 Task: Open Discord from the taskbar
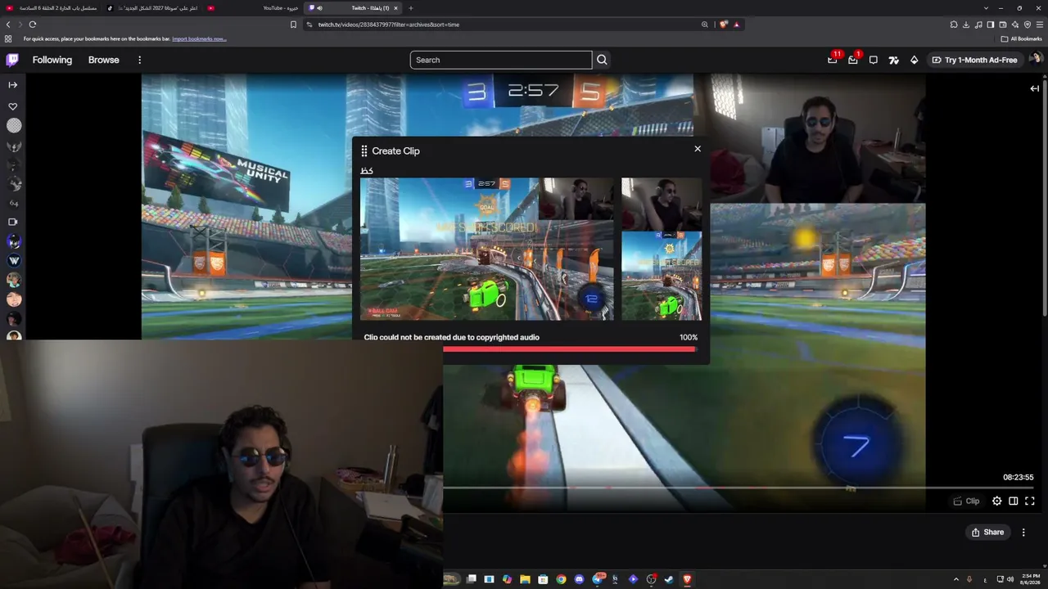(x=579, y=579)
